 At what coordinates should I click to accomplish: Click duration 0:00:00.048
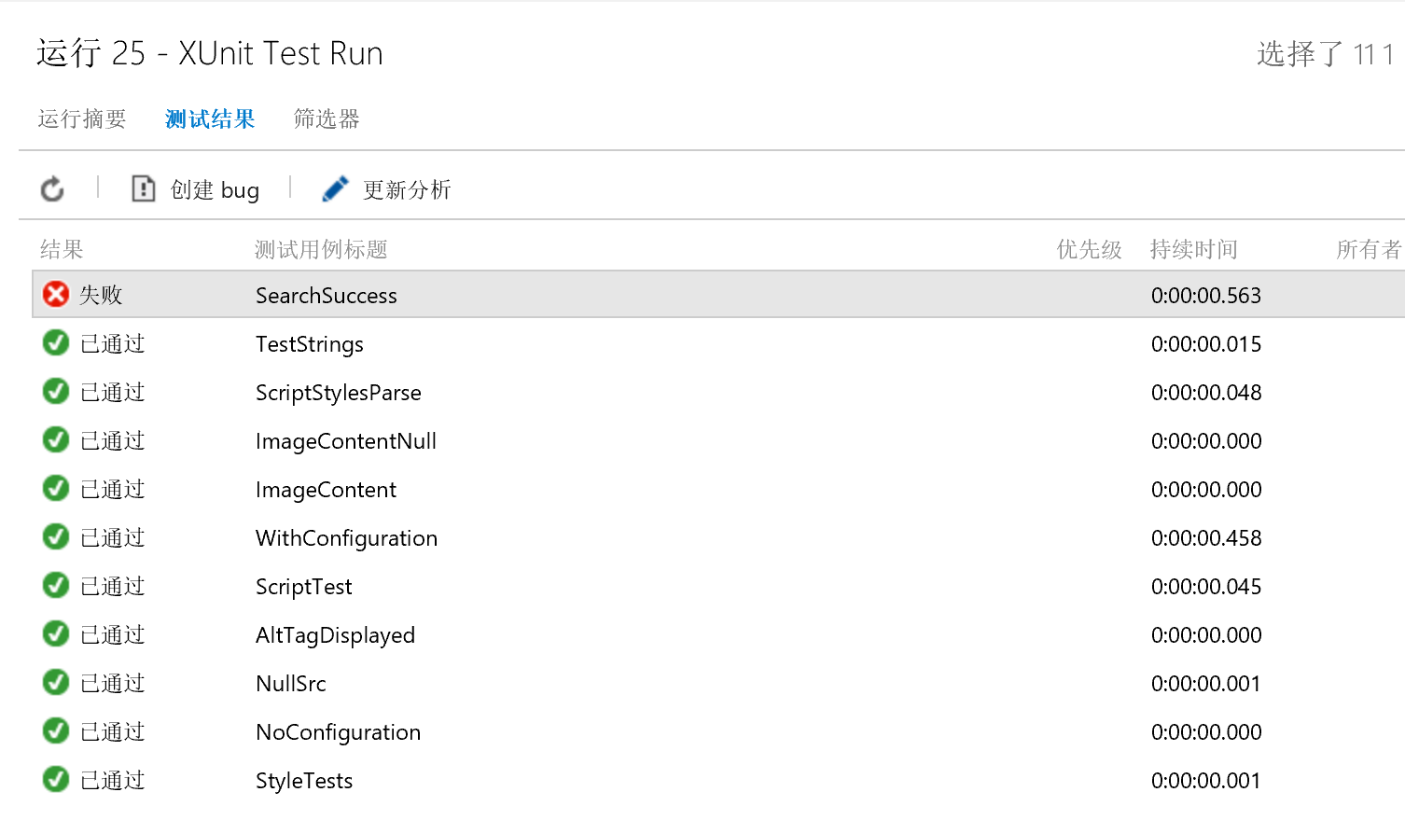coord(1206,393)
